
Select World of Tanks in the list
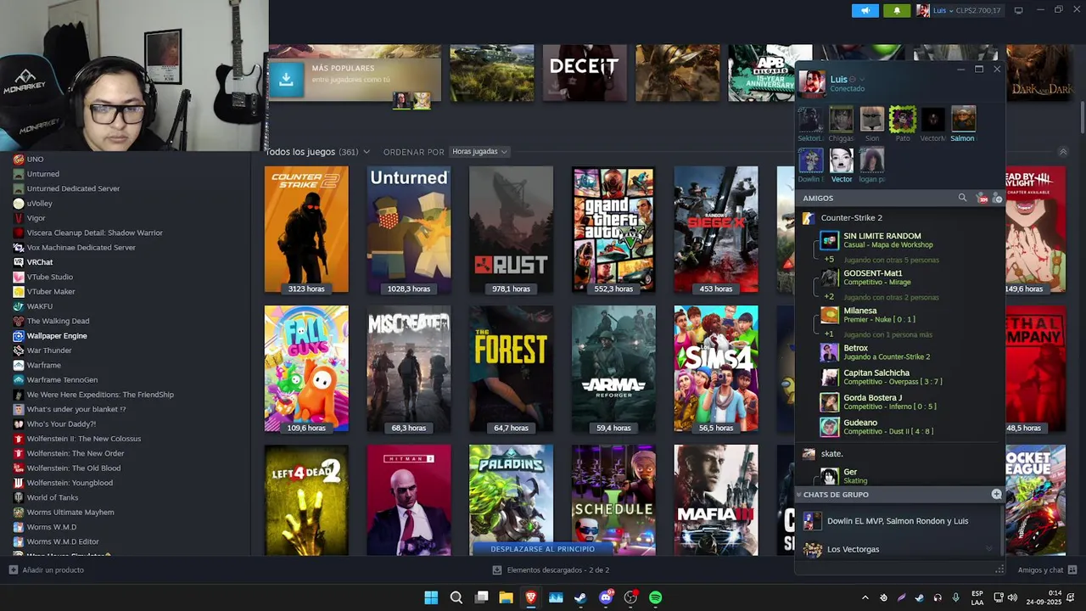53,497
